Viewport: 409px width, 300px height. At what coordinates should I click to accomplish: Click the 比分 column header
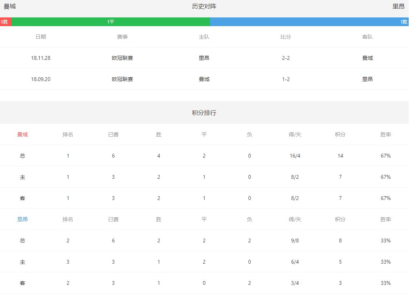click(x=286, y=37)
